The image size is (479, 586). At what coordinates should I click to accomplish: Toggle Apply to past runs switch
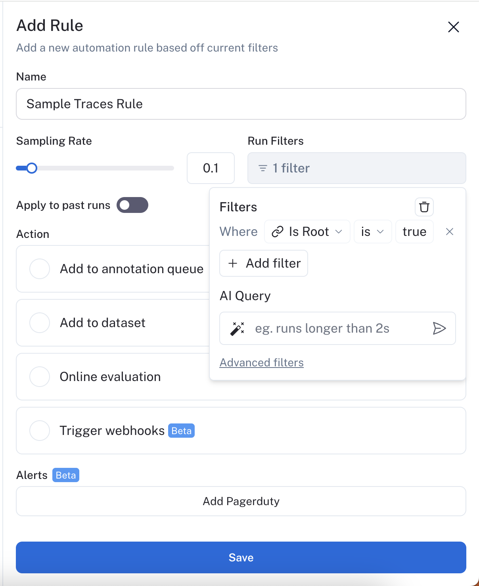coord(132,205)
